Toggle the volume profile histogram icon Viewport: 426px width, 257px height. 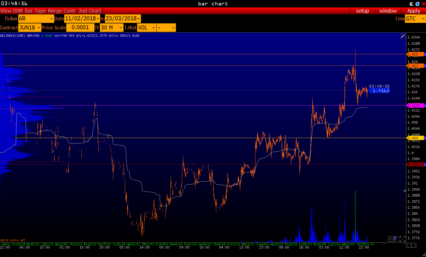[396, 239]
